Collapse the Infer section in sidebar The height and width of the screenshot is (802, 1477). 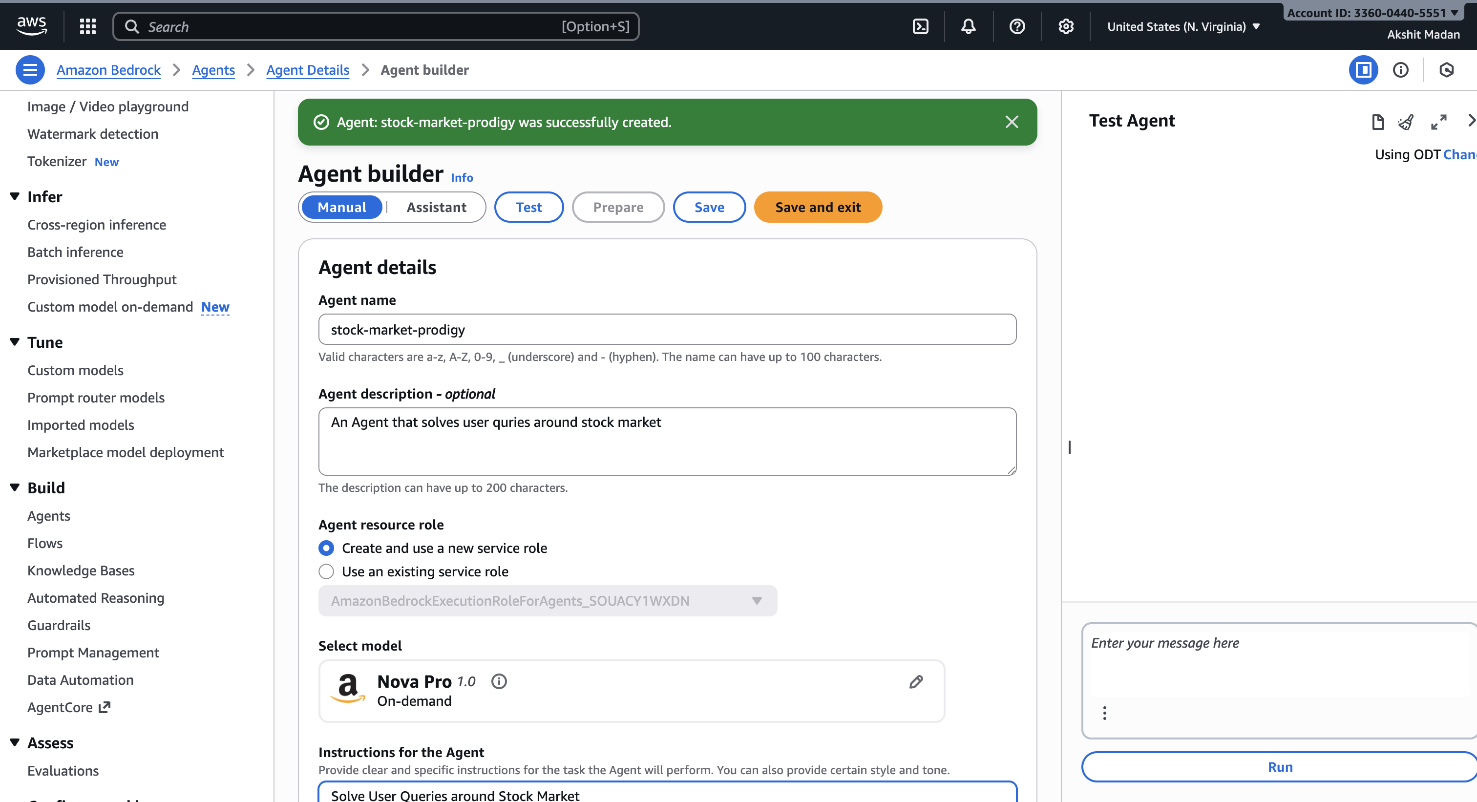pyautogui.click(x=15, y=197)
